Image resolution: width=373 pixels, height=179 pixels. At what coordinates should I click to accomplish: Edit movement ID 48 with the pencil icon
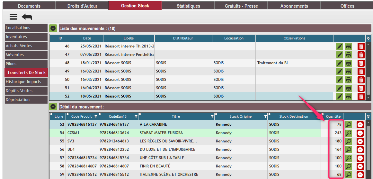coord(340,63)
